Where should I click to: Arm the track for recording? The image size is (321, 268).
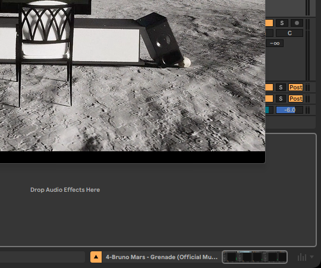297,23
